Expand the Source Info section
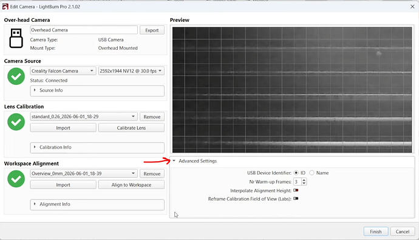Screen dimensions: 419x240 [97, 90]
